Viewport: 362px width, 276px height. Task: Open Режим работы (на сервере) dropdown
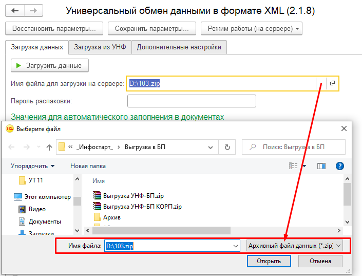point(252,28)
